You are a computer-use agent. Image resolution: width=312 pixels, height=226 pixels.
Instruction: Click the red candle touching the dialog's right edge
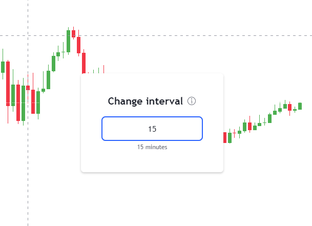[x=225, y=137]
